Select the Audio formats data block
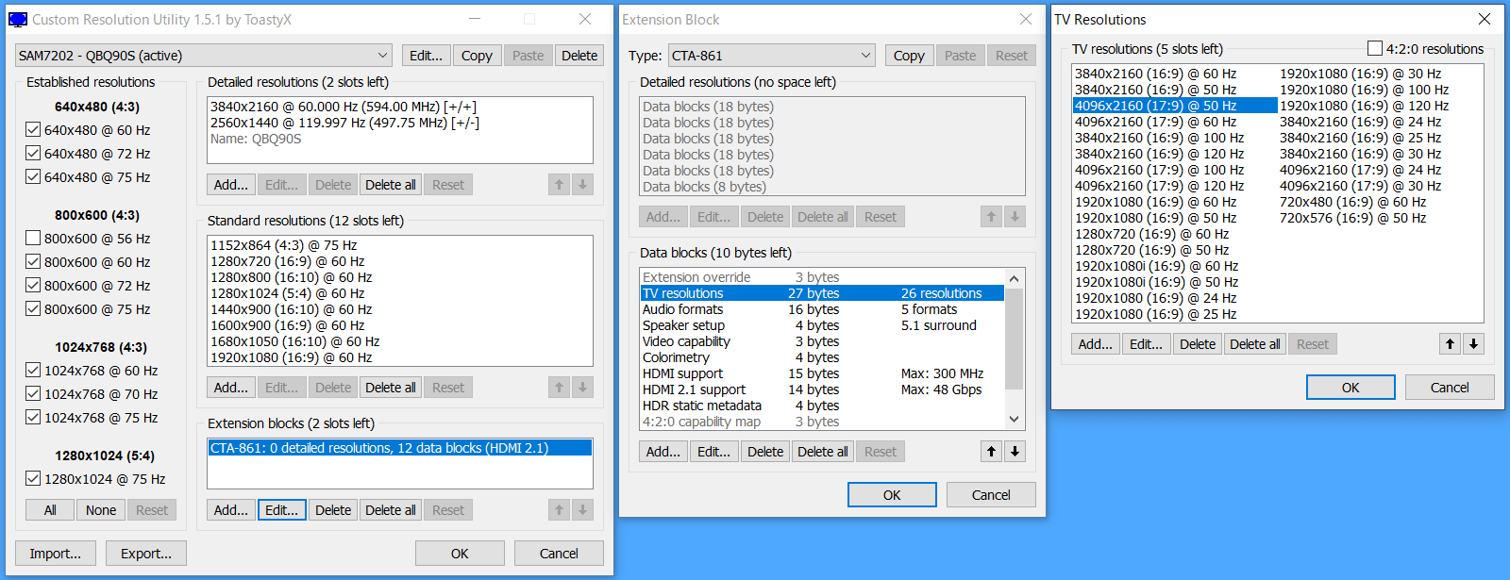The height and width of the screenshot is (580, 1510). pyautogui.click(x=822, y=309)
